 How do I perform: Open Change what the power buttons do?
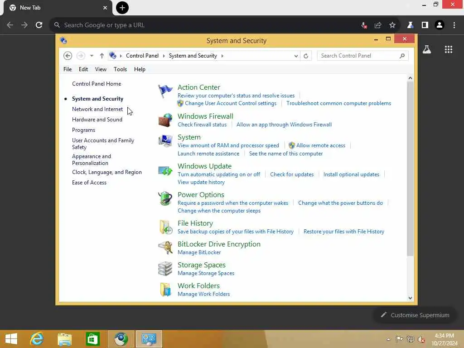(x=340, y=203)
